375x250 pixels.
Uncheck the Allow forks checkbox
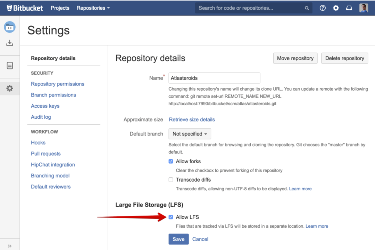[x=171, y=161]
